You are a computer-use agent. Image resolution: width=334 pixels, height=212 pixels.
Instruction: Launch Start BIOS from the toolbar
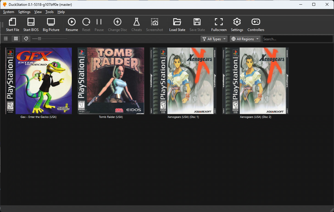pyautogui.click(x=31, y=25)
